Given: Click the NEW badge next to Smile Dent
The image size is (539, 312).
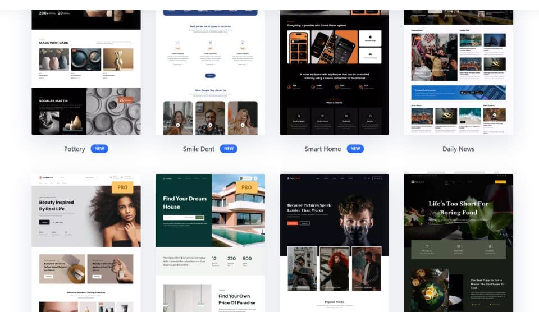Looking at the screenshot, I should (x=229, y=149).
